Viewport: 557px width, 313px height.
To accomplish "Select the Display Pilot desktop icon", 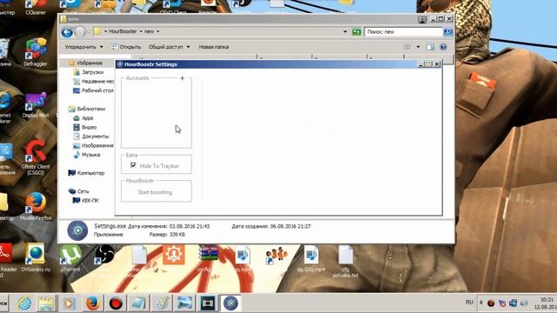I will 36,104.
